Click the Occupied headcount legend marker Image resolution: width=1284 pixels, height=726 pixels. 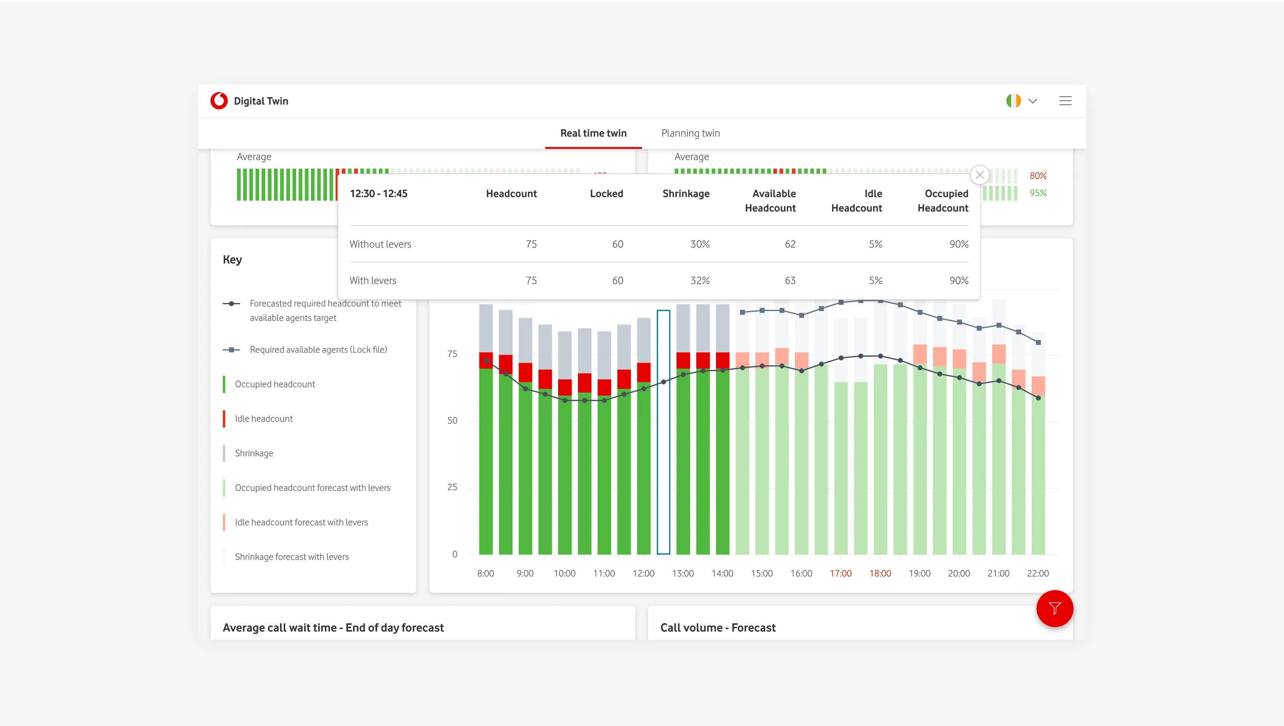(x=224, y=384)
